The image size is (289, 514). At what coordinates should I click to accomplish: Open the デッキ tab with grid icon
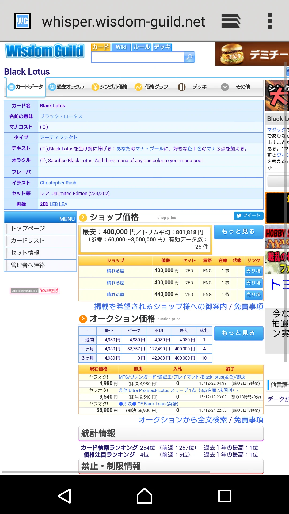192,87
